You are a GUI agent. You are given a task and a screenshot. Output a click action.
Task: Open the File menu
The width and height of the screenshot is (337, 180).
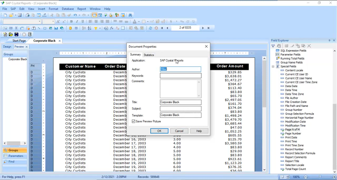coord(5,9)
